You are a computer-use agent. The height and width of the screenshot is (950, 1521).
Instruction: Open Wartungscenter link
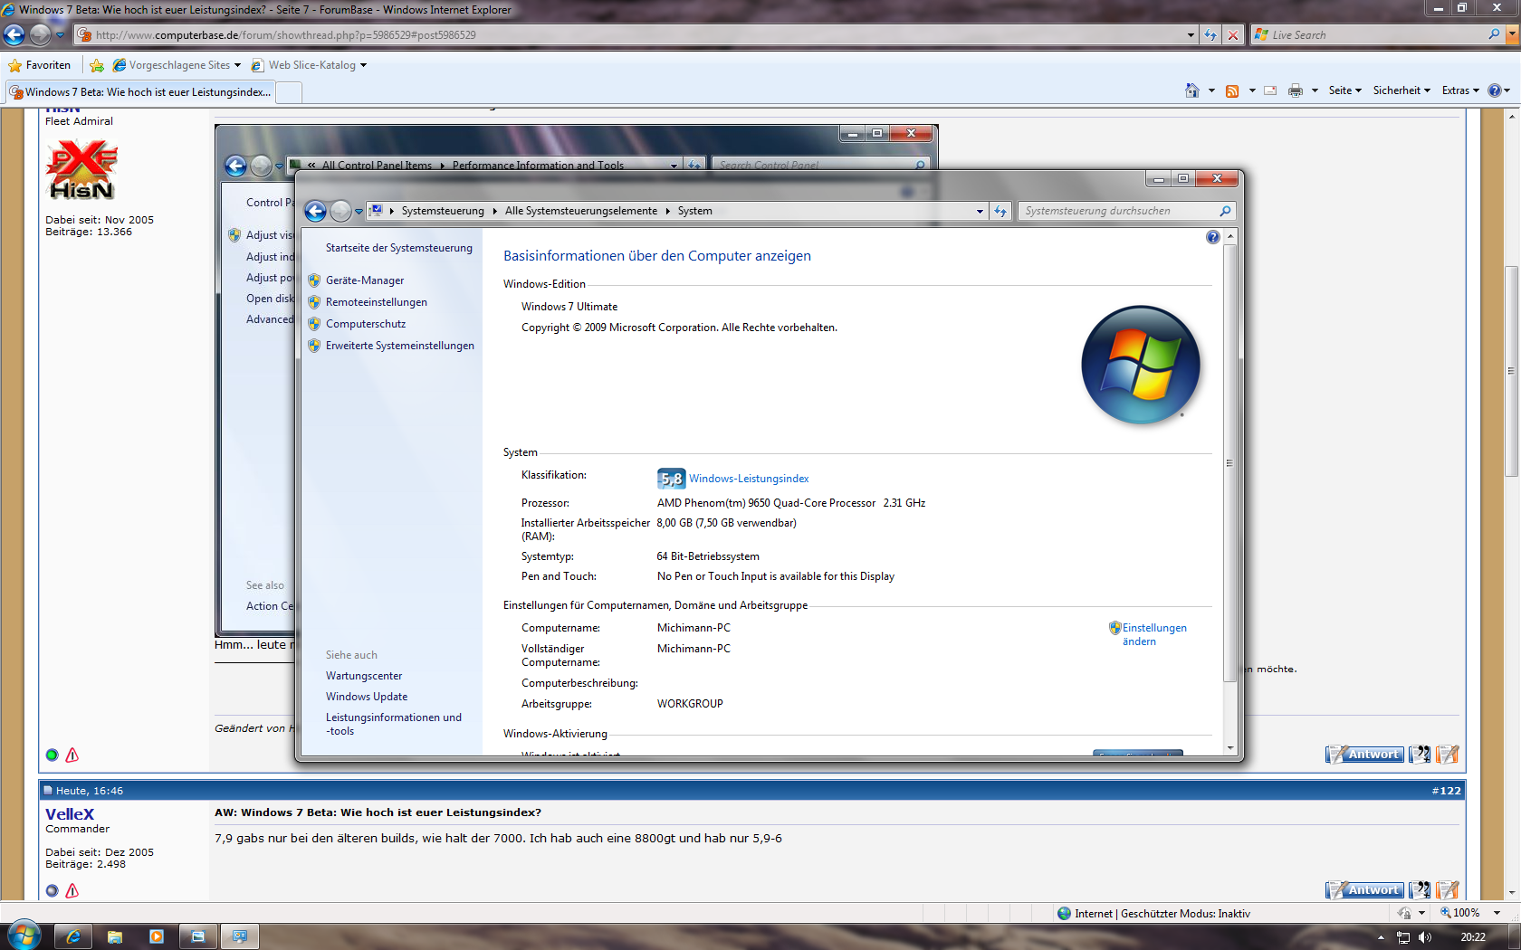click(364, 676)
